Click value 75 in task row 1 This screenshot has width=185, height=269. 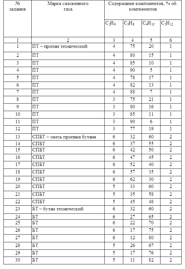pyautogui.click(x=132, y=46)
